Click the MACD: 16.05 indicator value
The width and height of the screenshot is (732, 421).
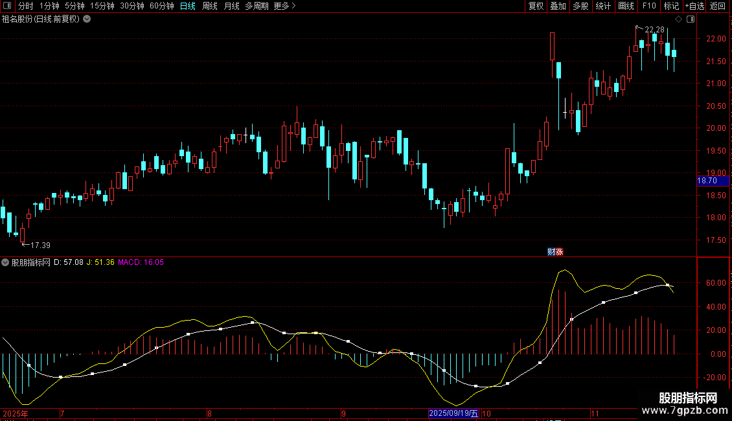coord(141,262)
